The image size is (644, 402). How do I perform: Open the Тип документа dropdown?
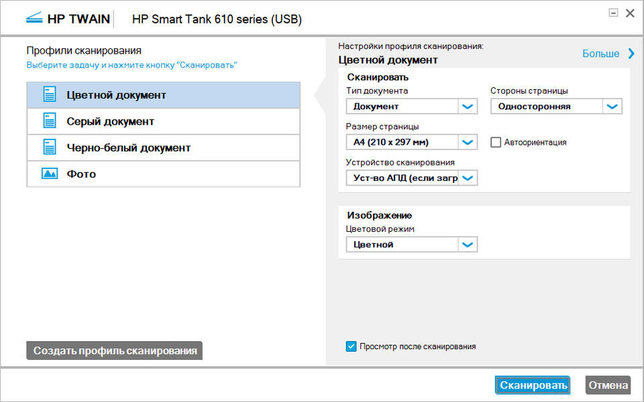[x=468, y=106]
